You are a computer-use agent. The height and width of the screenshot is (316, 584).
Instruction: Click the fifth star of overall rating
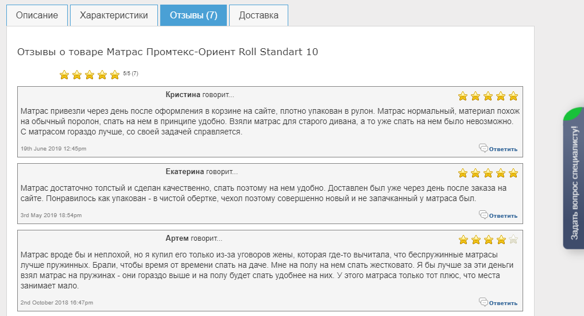pos(115,75)
